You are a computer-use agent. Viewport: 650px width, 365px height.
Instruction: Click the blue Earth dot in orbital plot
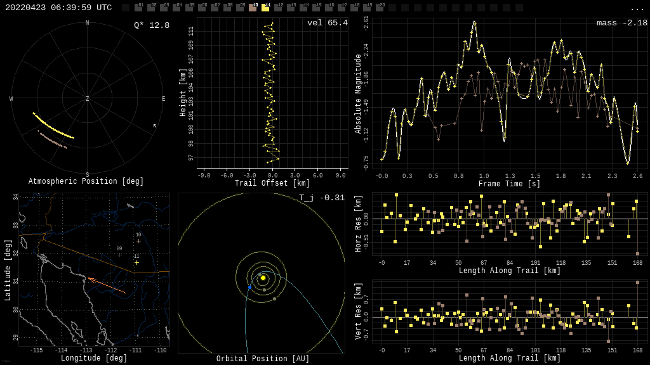(x=249, y=287)
